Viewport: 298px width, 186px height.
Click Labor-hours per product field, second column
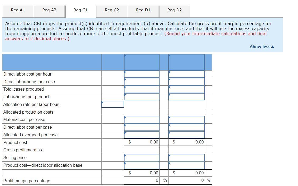click(x=186, y=97)
